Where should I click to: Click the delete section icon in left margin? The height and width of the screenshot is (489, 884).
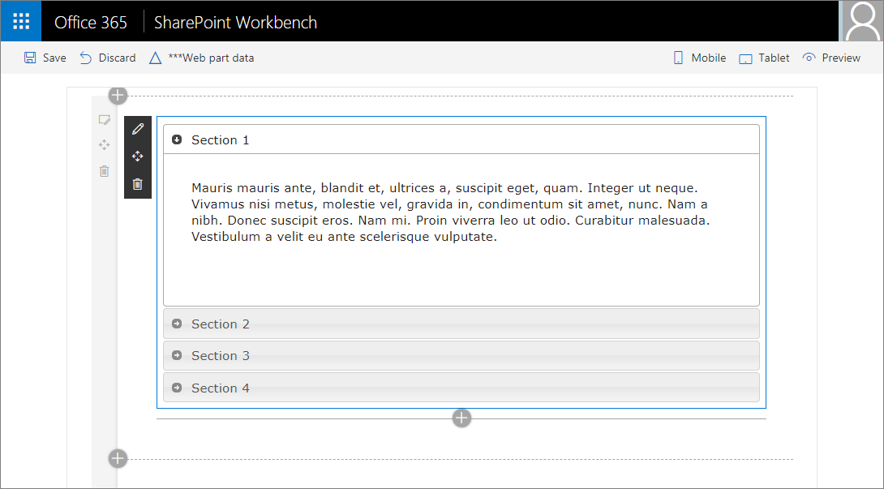click(x=104, y=170)
